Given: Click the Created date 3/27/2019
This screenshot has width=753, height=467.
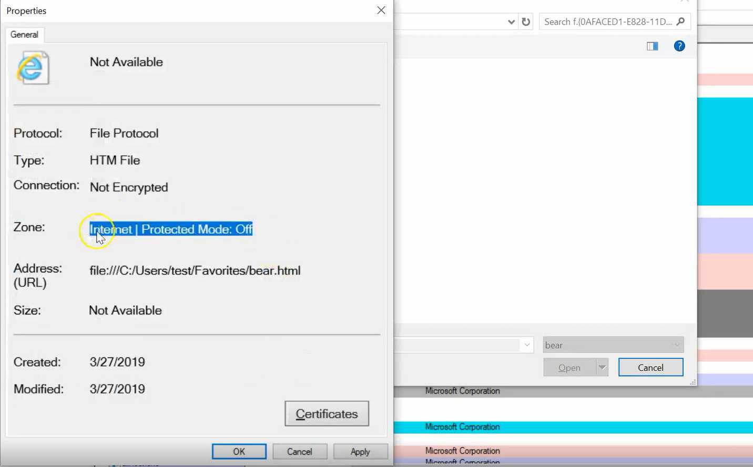Looking at the screenshot, I should pos(117,362).
